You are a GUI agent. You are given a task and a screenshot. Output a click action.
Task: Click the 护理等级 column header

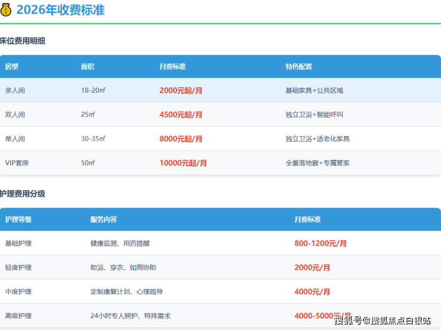pos(18,219)
